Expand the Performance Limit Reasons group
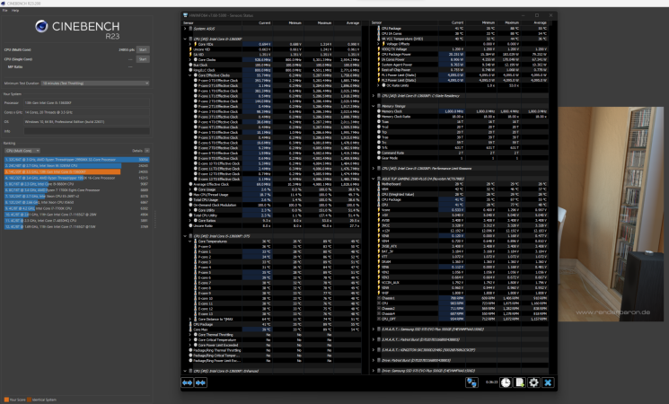This screenshot has height=404, width=669. click(x=374, y=169)
